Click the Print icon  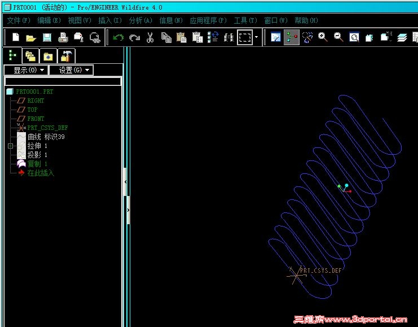63,38
